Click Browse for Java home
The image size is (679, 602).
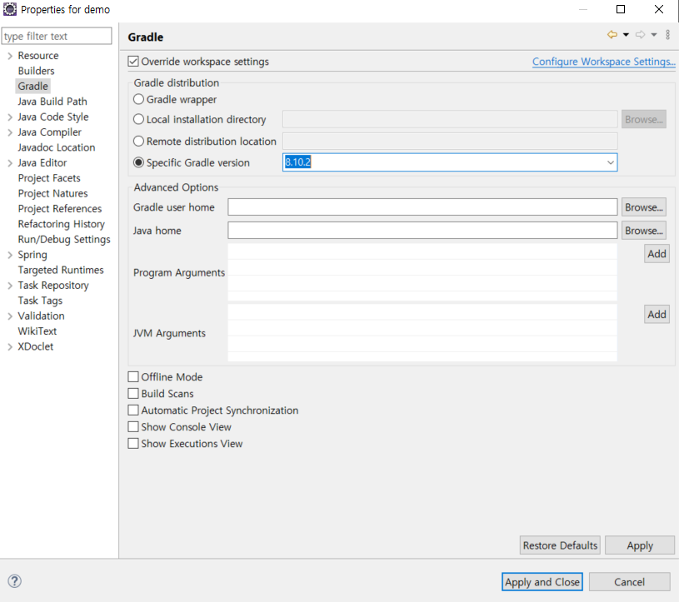coord(643,231)
